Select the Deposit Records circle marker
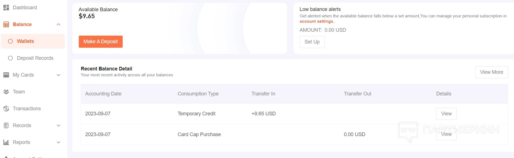This screenshot has width=514, height=158. [10, 58]
